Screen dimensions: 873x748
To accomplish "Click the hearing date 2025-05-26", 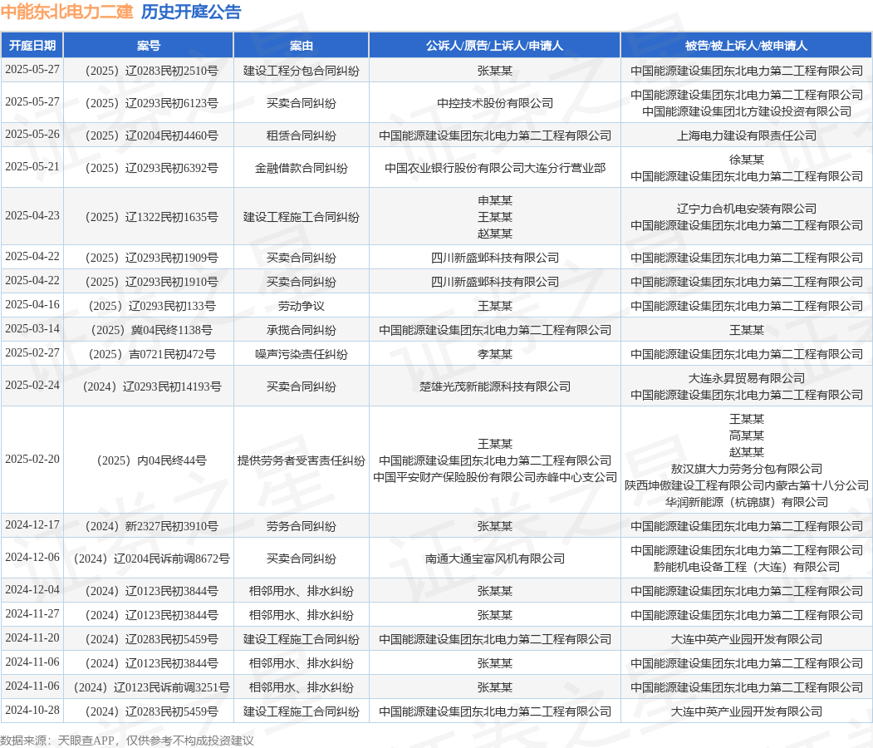I will pos(32,135).
